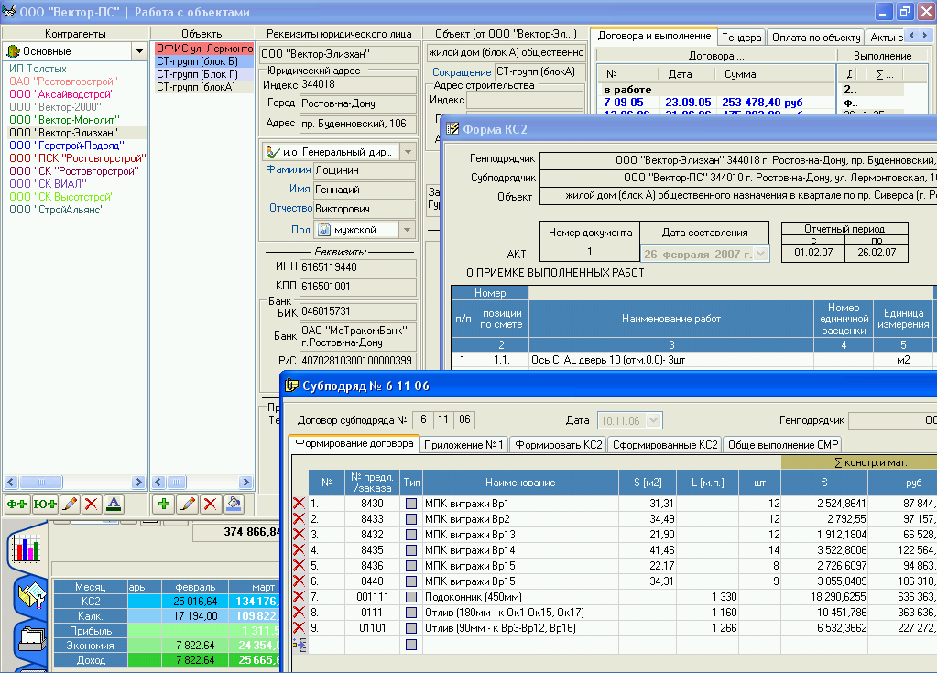The width and height of the screenshot is (937, 673).
Task: Delete object with red X under Объекты list
Action: 211,505
